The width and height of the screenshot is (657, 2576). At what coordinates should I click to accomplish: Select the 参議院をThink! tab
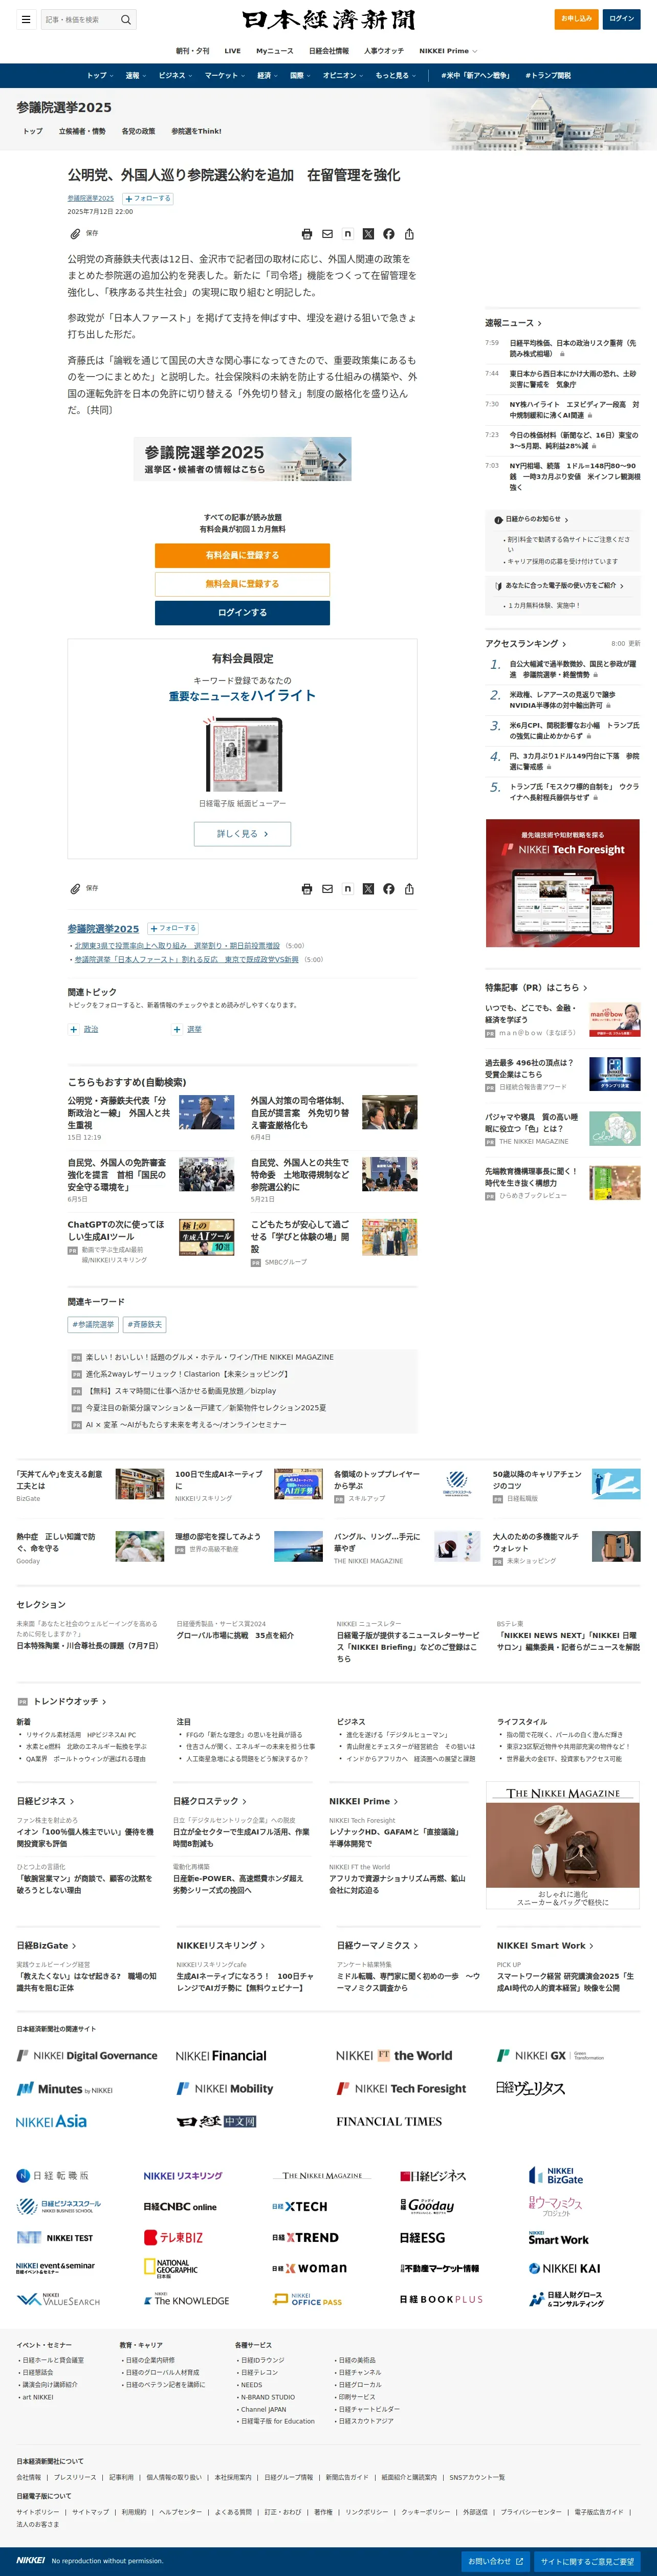[x=196, y=131]
